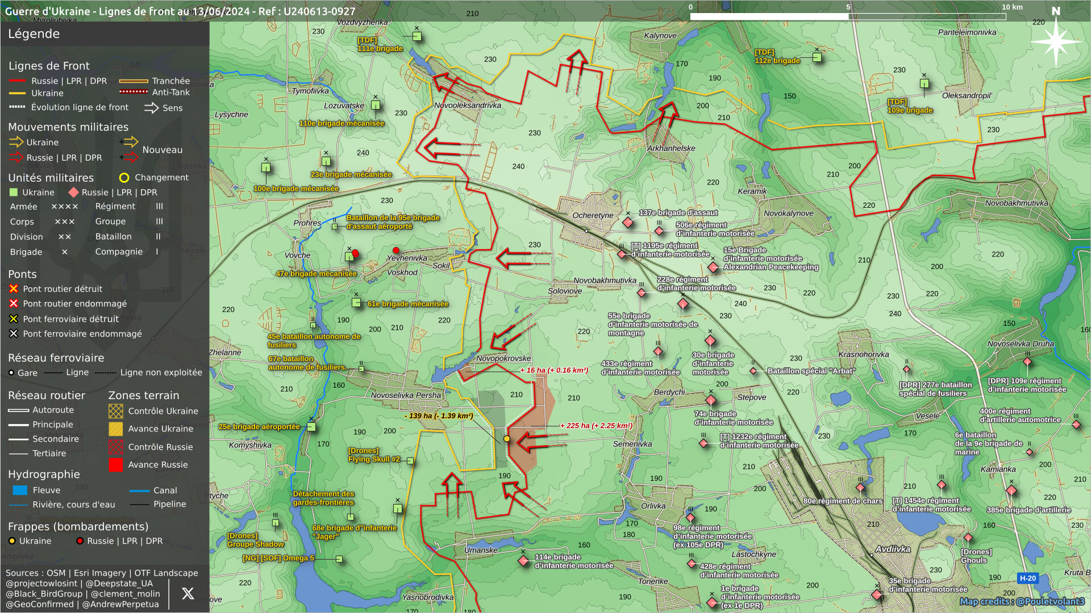Click the 111e brigade TDF unit marker
The height and width of the screenshot is (613, 1091).
tap(417, 36)
